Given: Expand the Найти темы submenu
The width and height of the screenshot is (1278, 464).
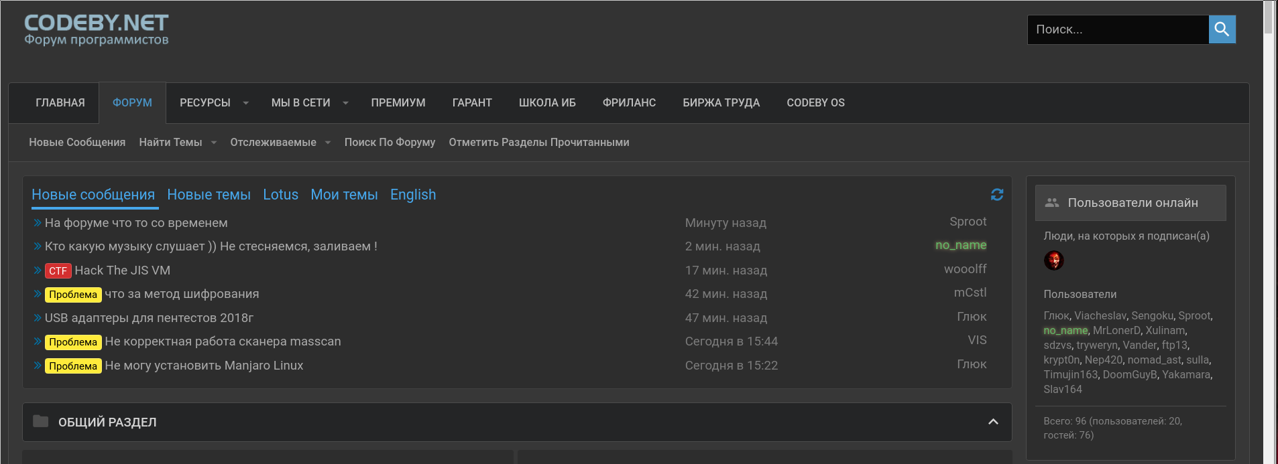Looking at the screenshot, I should click(214, 143).
